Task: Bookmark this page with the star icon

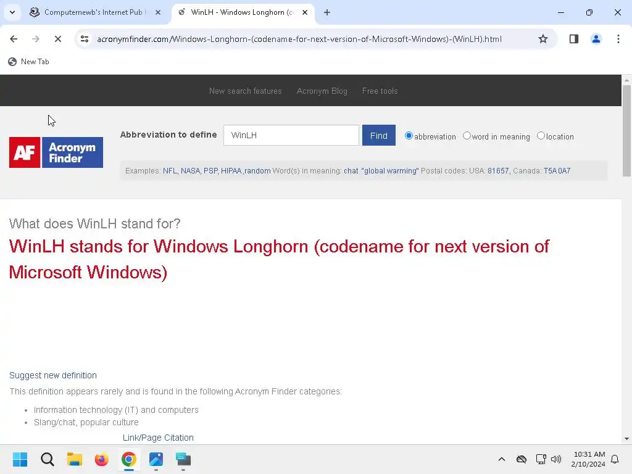Action: click(x=543, y=39)
